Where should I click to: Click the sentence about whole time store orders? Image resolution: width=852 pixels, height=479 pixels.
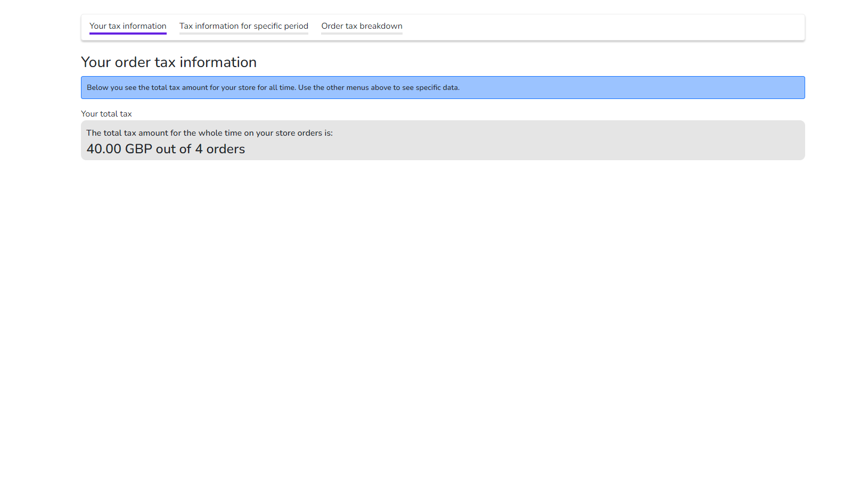pos(209,133)
